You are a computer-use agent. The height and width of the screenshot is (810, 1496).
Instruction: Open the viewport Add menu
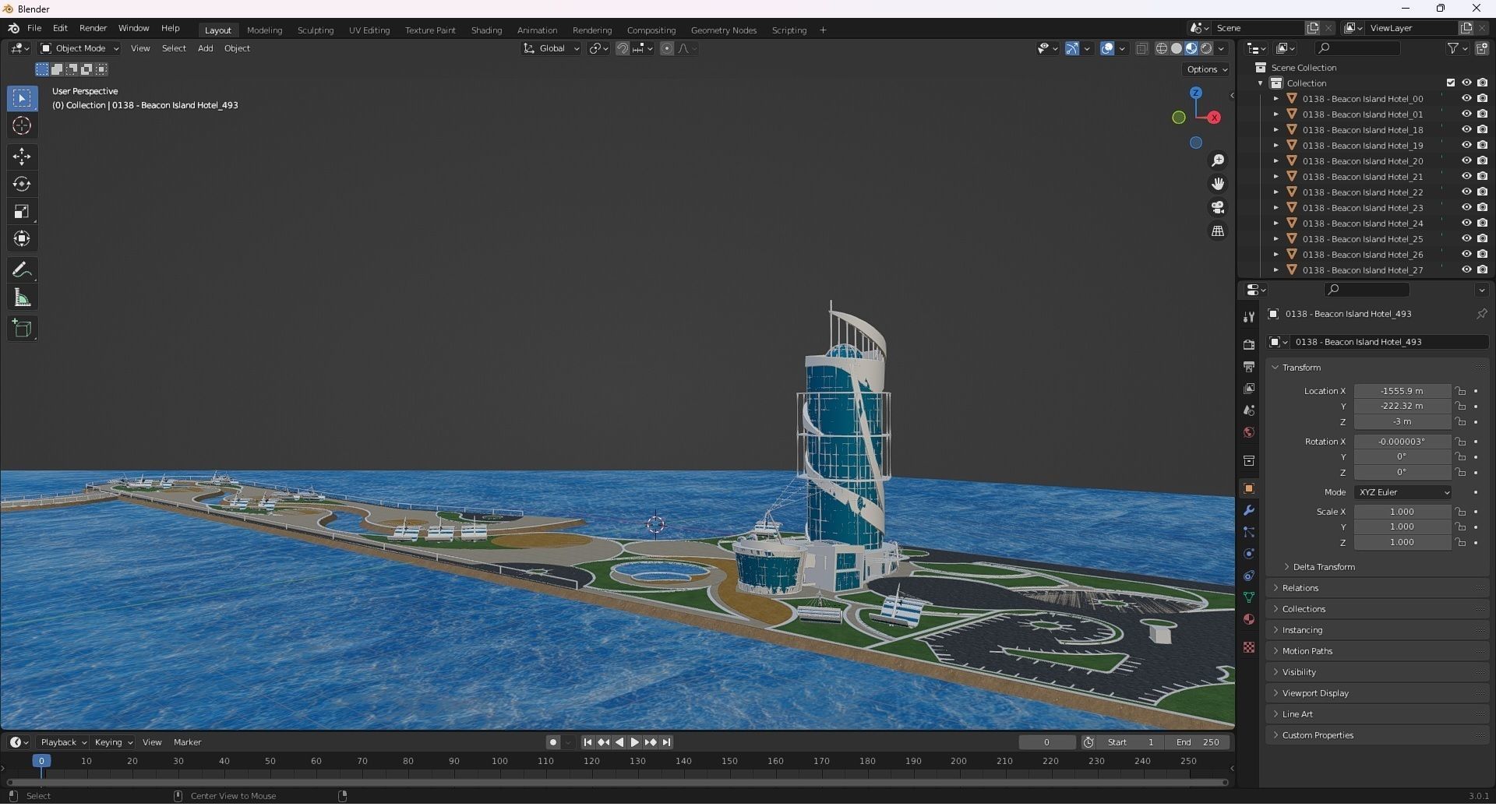coord(205,48)
